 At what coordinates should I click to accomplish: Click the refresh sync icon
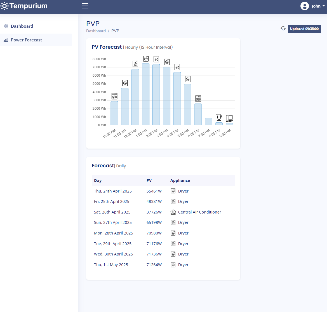coord(283,29)
